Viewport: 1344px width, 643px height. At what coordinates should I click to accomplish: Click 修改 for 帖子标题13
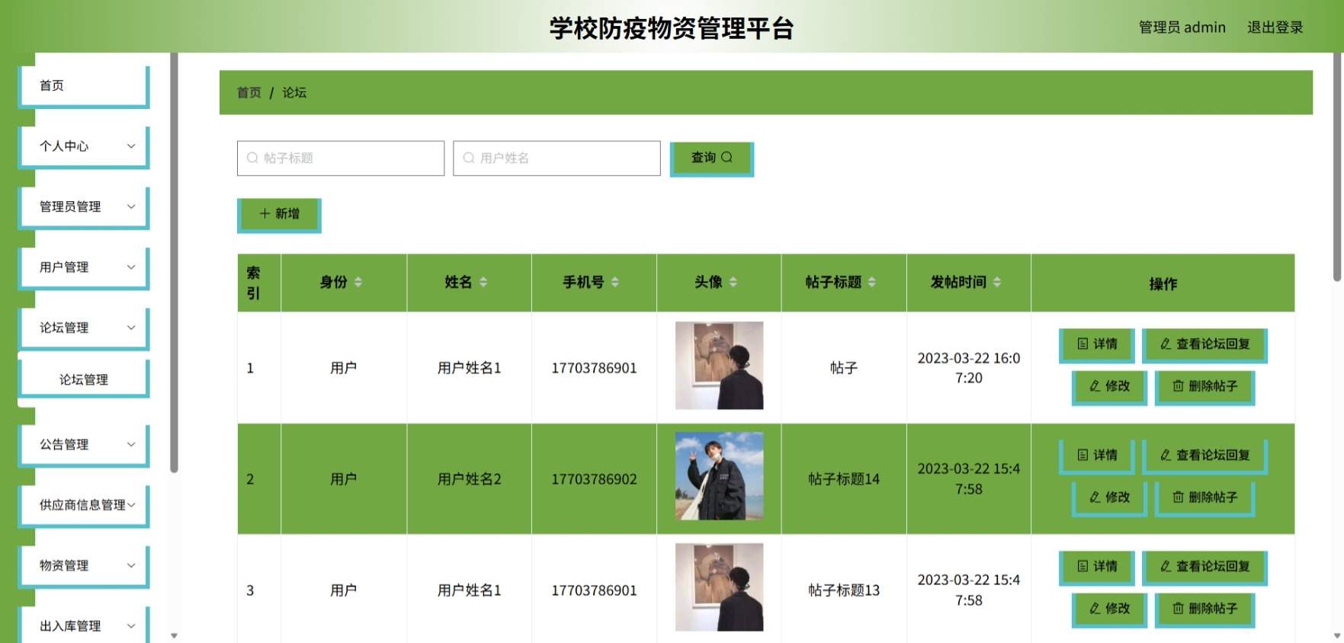click(x=1109, y=609)
